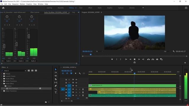This screenshot has width=189, height=106.
Task: Click Add Marker in Program monitor
Action: (112, 59)
